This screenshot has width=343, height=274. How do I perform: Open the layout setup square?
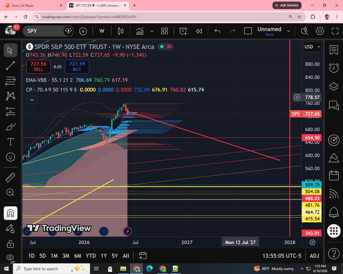(x=248, y=31)
